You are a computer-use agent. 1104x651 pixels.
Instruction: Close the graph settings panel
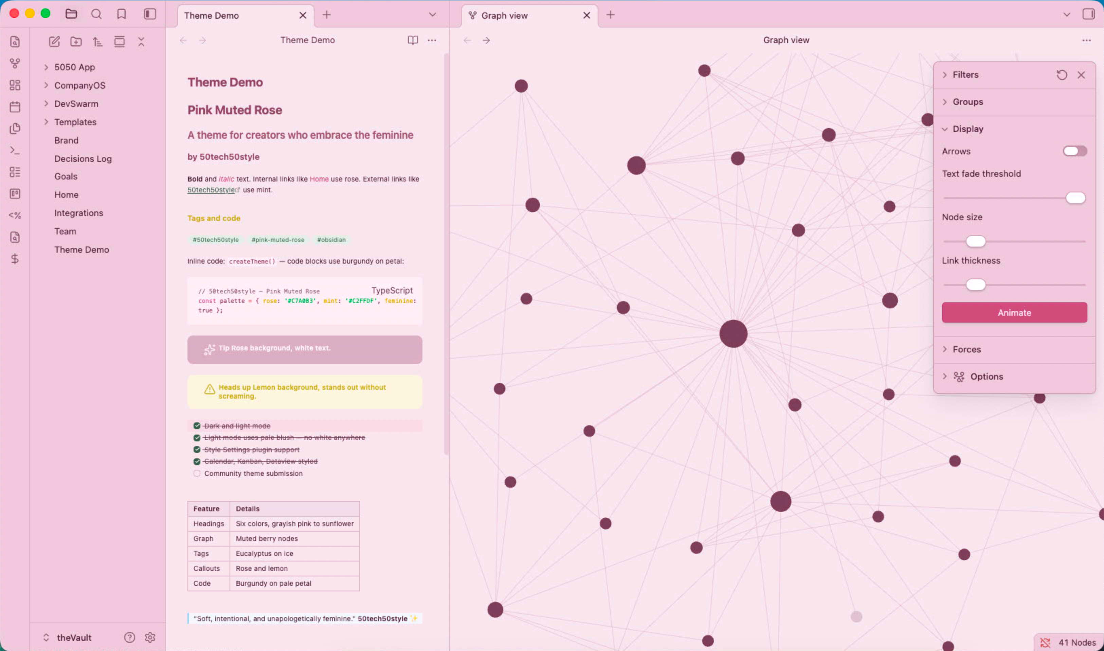click(1081, 75)
